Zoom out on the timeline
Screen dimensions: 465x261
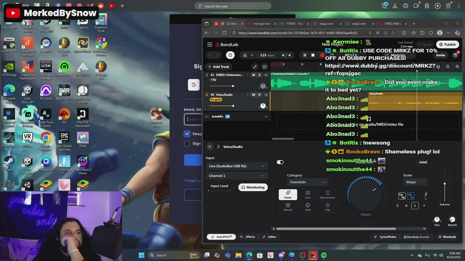(x=448, y=67)
